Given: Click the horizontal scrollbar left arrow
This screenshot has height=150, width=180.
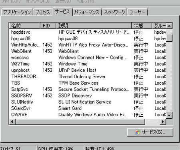Looking at the screenshot, I should (12, 122).
